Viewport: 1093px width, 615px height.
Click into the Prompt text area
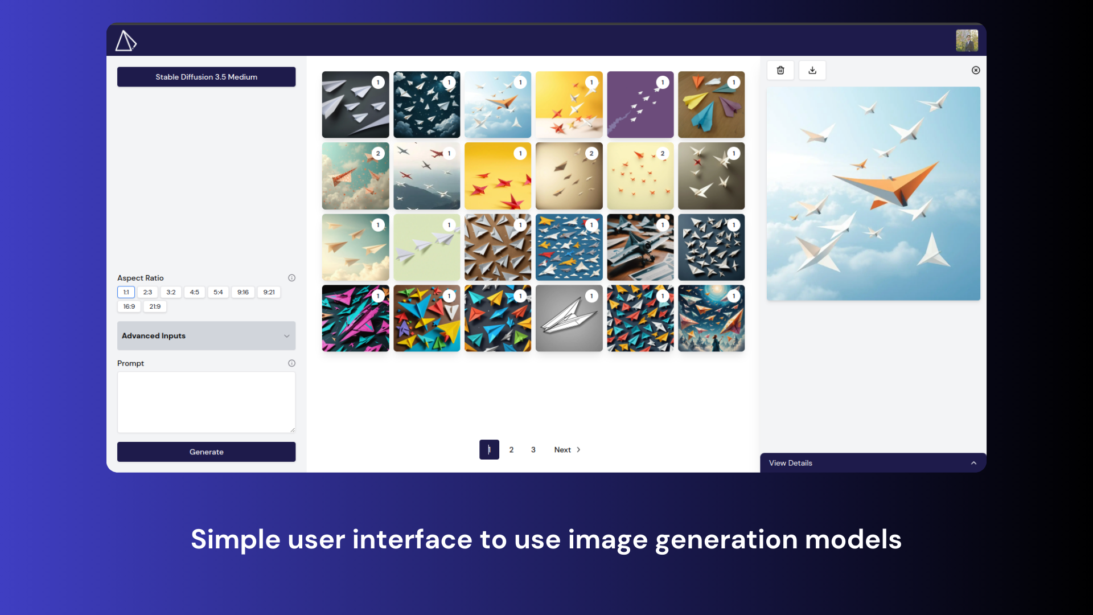pyautogui.click(x=206, y=402)
